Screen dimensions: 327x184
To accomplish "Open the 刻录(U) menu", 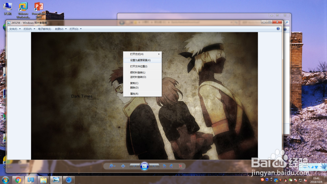I will coord(61,29).
